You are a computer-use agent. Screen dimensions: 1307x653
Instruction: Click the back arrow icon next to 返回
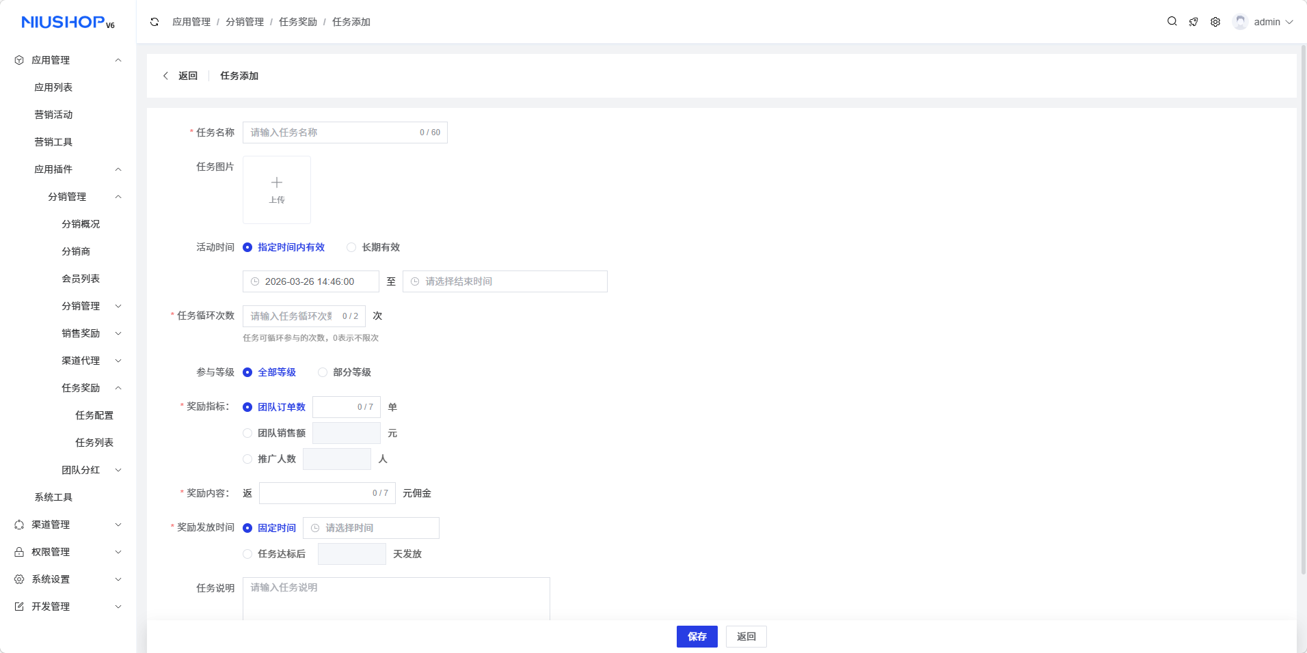pos(165,76)
